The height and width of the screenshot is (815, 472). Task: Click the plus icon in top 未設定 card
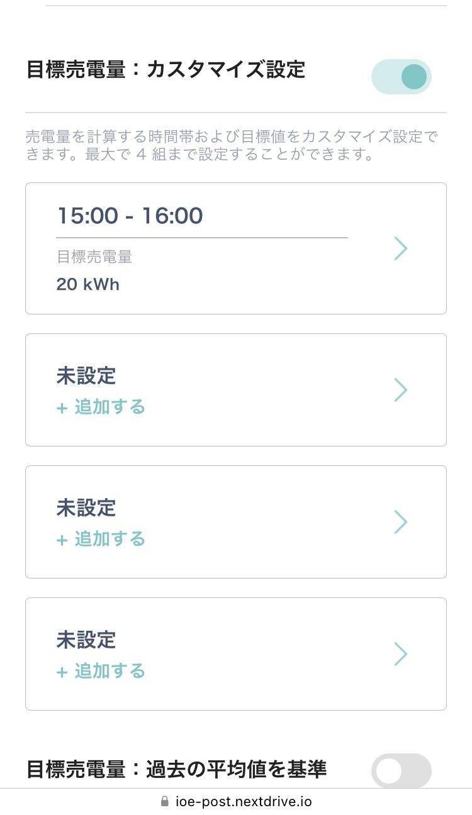[62, 408]
